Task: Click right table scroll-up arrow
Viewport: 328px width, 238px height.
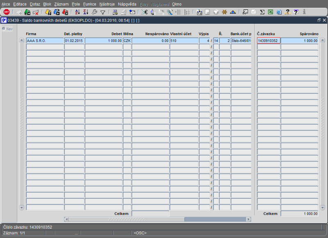Action: pos(323,40)
